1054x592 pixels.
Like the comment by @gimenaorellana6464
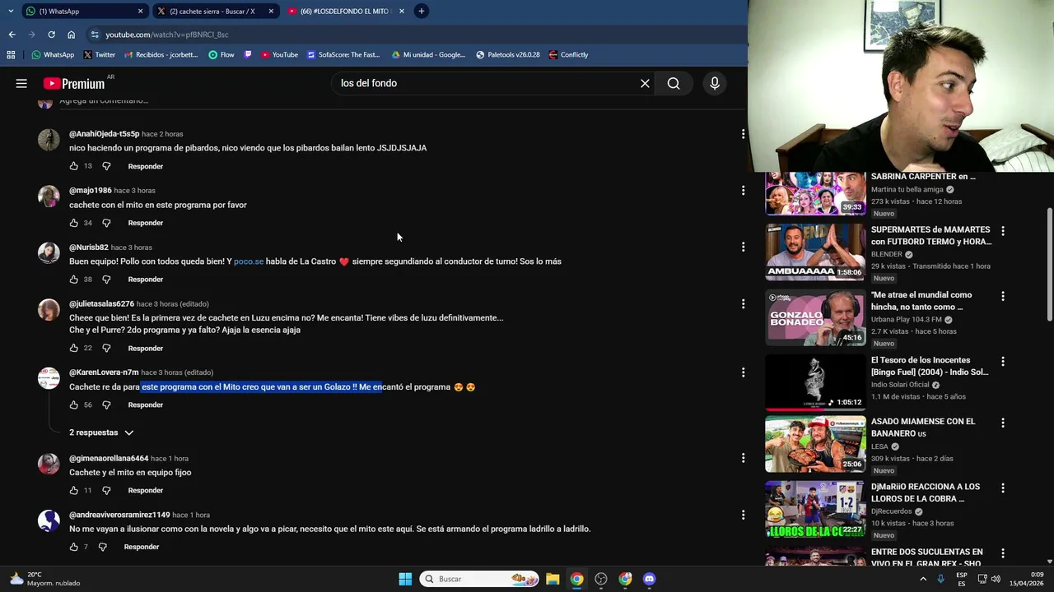[74, 490]
